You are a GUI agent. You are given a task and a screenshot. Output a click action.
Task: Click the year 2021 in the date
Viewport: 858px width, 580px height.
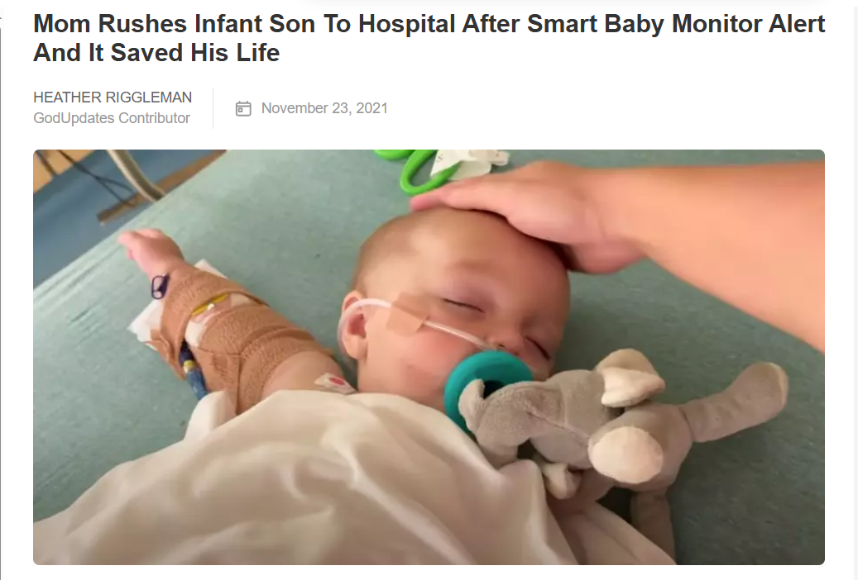371,108
